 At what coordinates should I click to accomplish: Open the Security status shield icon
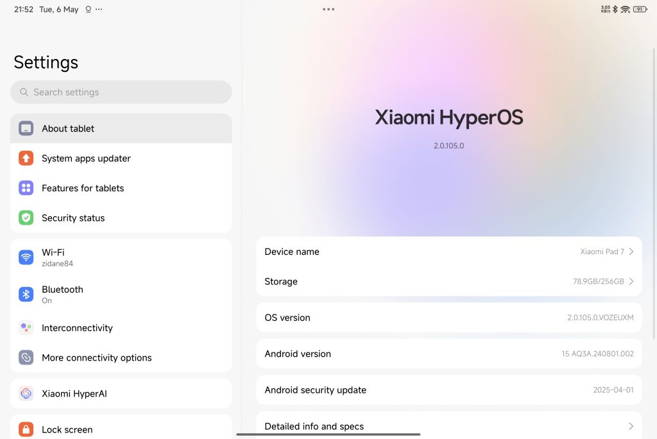[x=26, y=218]
